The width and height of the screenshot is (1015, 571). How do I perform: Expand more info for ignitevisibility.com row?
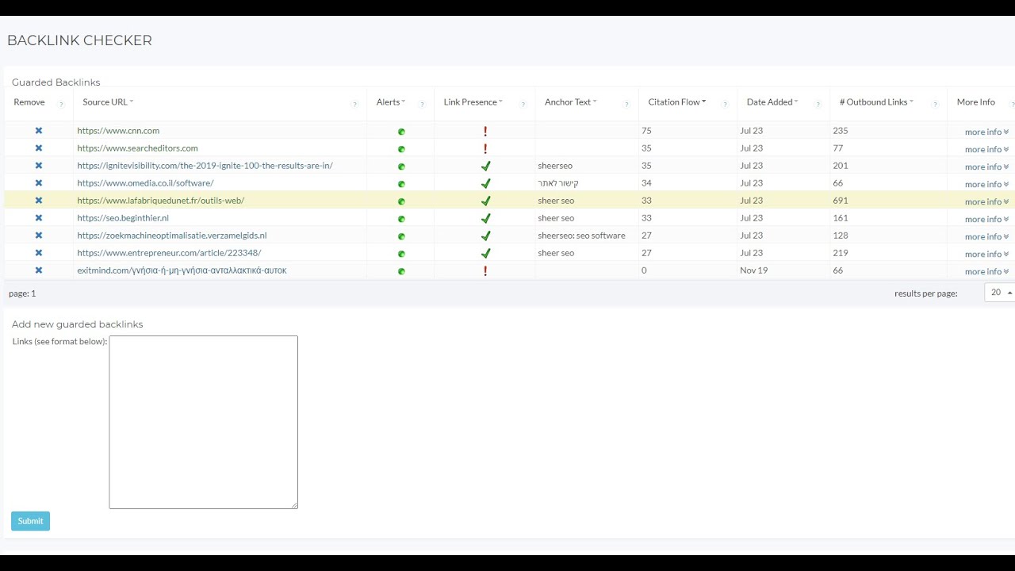tap(986, 167)
